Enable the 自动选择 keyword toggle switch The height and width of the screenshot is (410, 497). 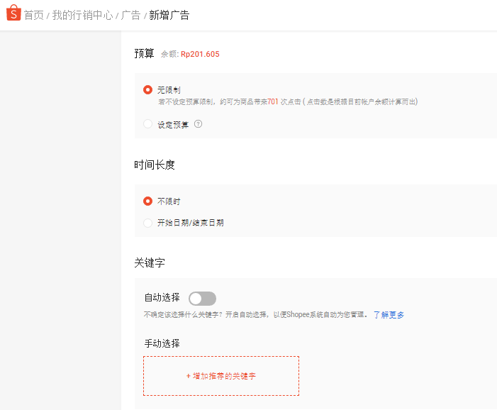202,299
